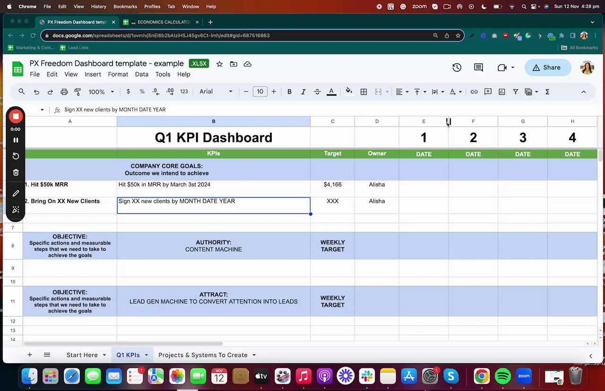Screen dimensions: 605x391
Task: Format the cell as currency
Action: coord(128,92)
